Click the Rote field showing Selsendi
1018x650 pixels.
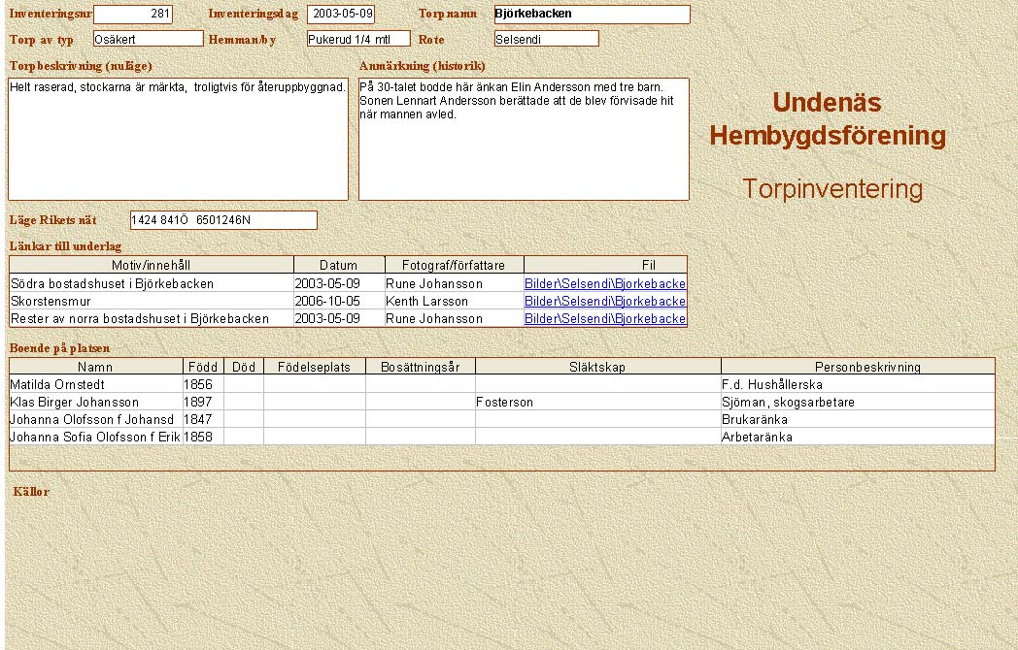[x=546, y=39]
